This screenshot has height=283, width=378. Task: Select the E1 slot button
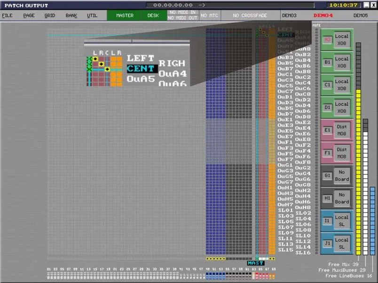pyautogui.click(x=327, y=130)
